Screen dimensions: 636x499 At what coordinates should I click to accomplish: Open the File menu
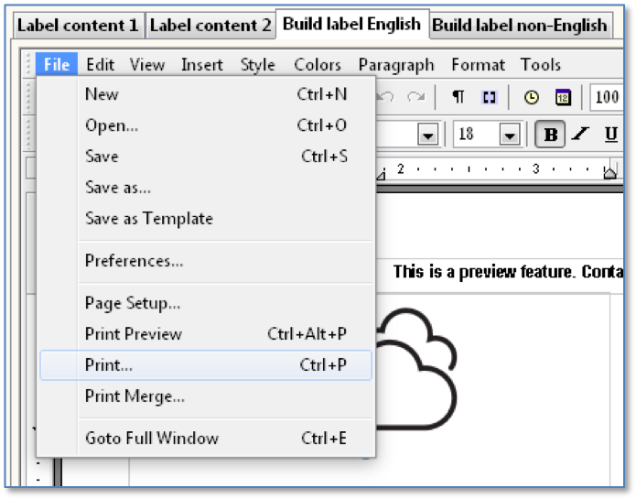[57, 64]
